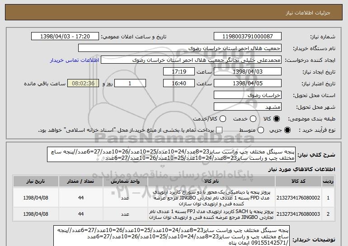
Task: Click unit عدد in row 1
Action: pos(125,198)
